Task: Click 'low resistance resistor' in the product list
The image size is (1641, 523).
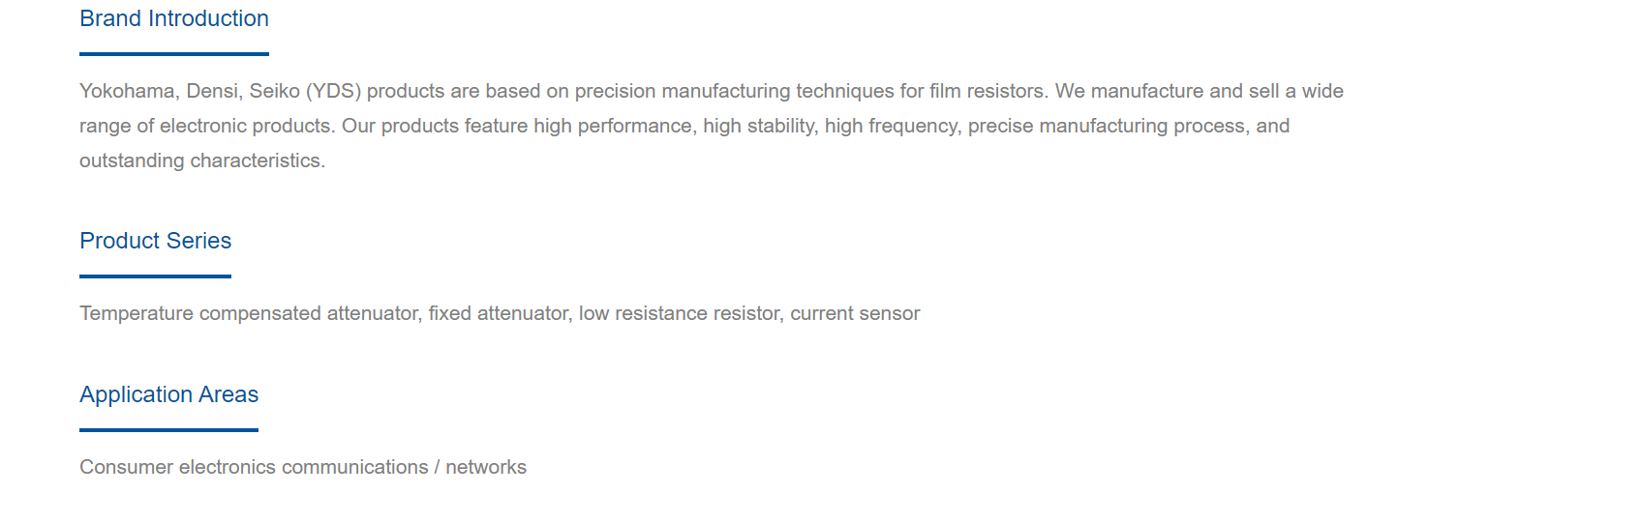Action: coord(680,313)
